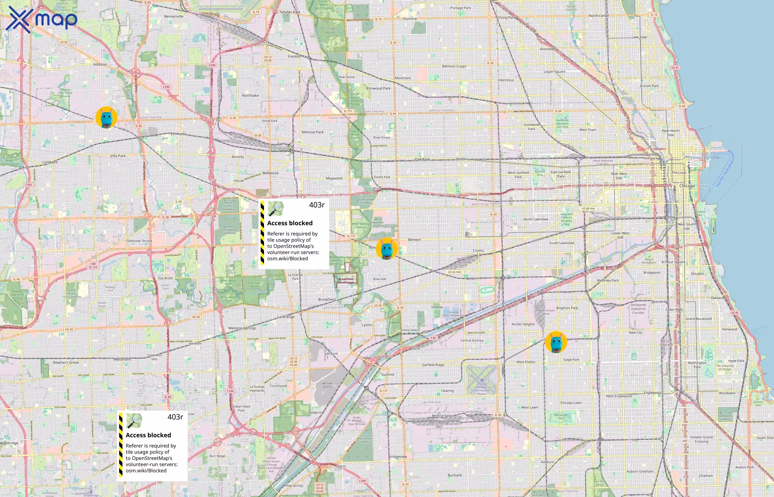Select the Downers Grove label

66,363
